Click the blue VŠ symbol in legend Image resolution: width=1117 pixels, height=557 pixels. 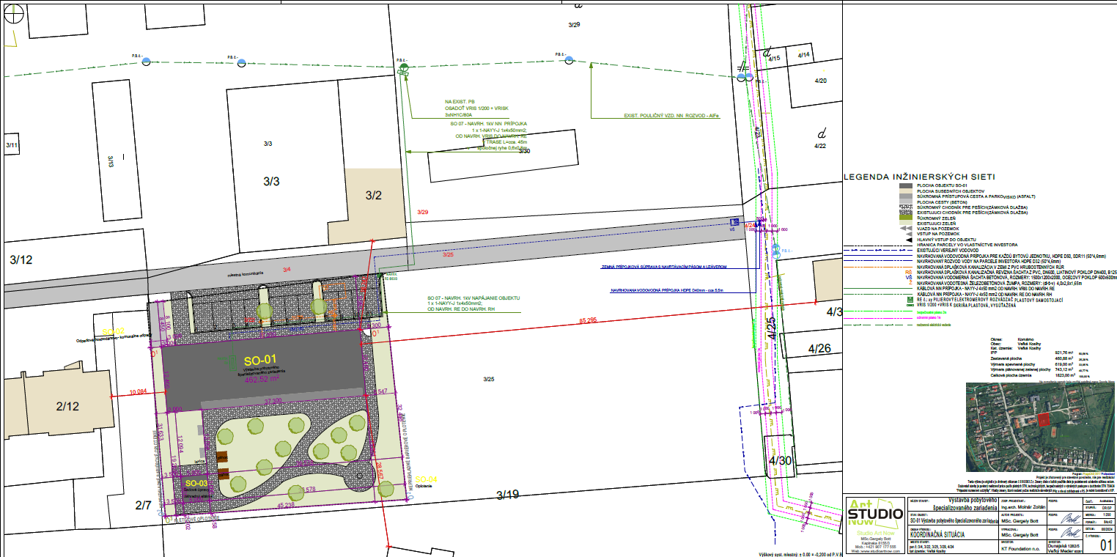(x=909, y=278)
